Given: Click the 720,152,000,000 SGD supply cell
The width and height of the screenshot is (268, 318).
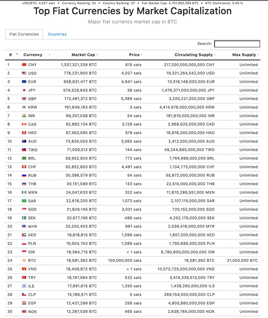Looking at the screenshot, I should 193,209.
